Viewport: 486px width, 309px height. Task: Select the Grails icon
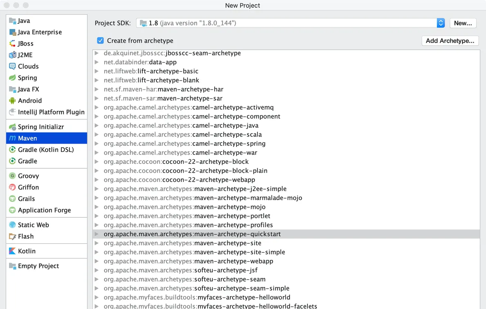click(12, 199)
